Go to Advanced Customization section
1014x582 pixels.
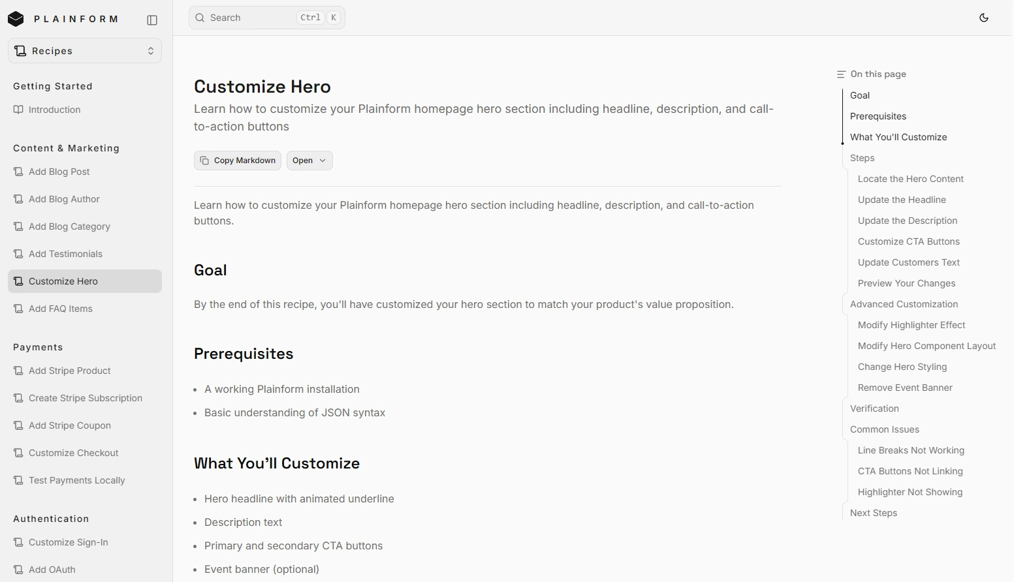click(x=904, y=304)
